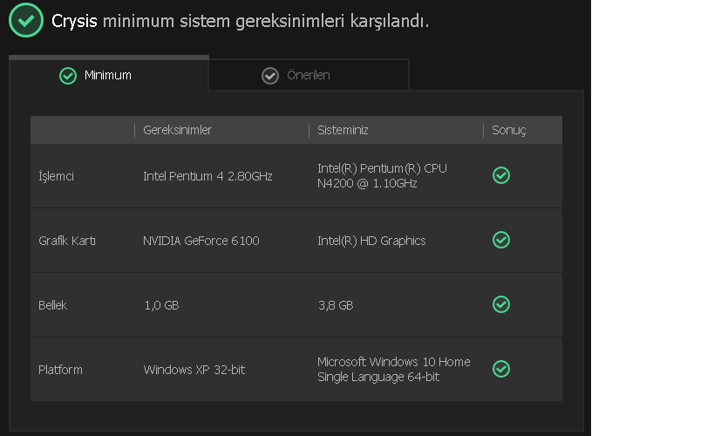
Task: Select the Grafik Kartı row label
Action: [x=67, y=241]
